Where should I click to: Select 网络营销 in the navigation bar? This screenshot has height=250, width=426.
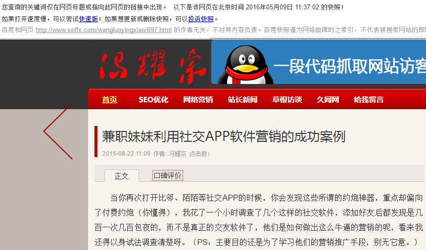pyautogui.click(x=198, y=100)
